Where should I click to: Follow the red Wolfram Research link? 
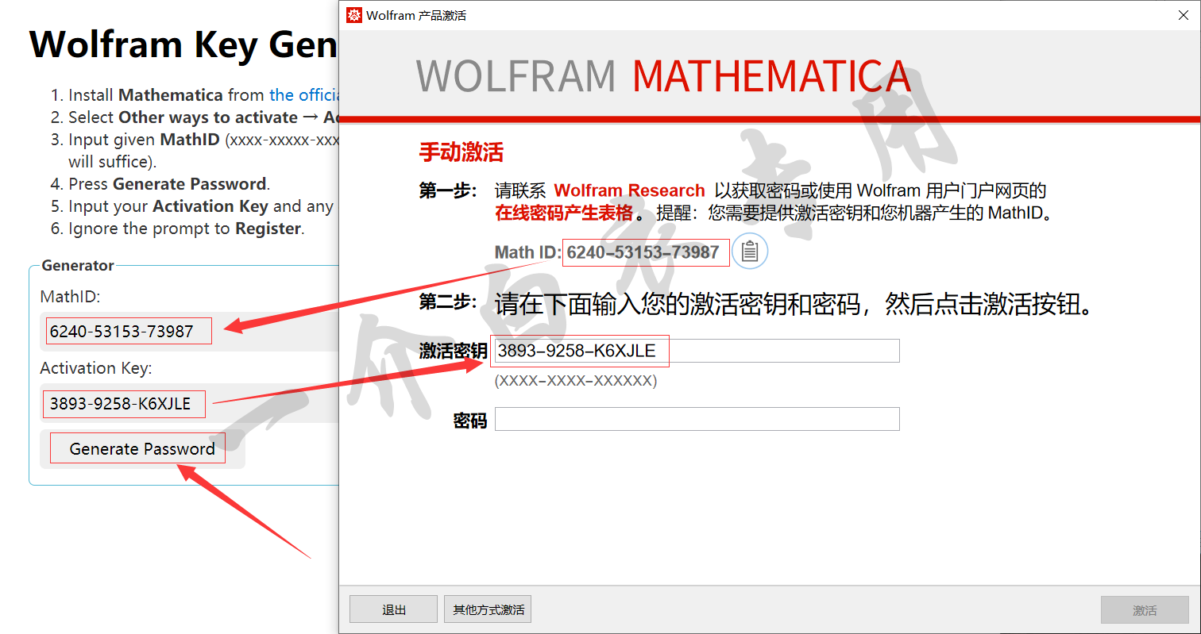pos(629,190)
